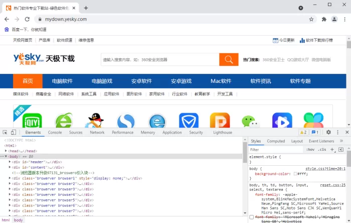This screenshot has height=223, width=351.
Task: Click the orange search magnifier button
Action: point(229,59)
